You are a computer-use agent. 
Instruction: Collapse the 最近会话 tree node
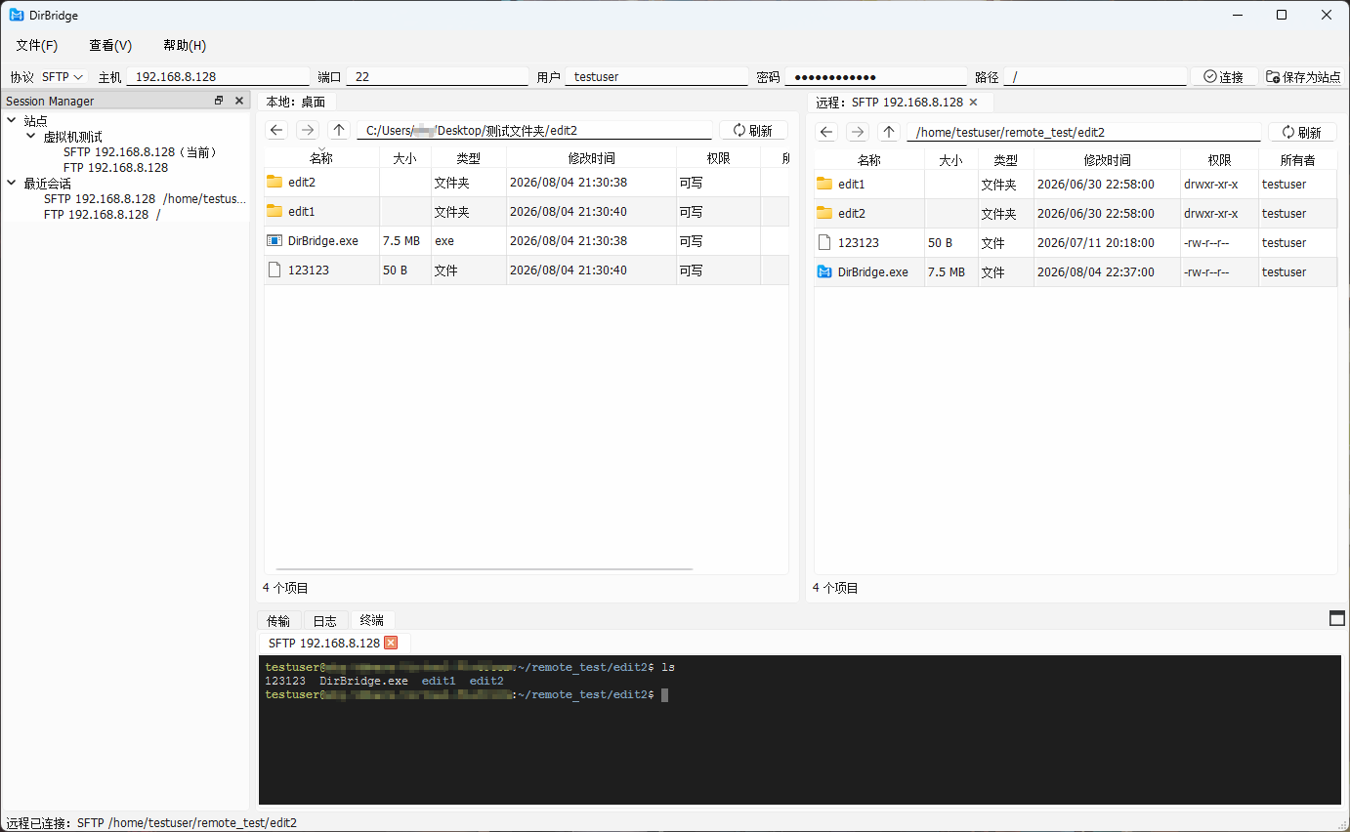[11, 183]
